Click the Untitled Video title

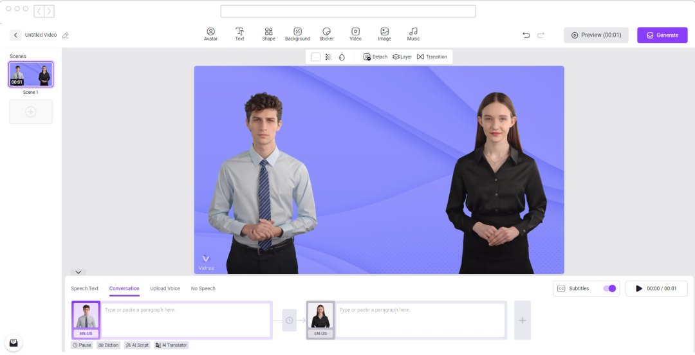coord(41,35)
